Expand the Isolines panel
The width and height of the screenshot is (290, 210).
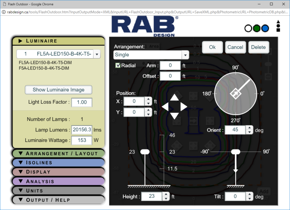coord(58,163)
